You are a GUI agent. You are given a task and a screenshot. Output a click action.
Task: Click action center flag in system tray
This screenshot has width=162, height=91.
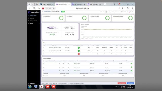[x=124, y=87]
